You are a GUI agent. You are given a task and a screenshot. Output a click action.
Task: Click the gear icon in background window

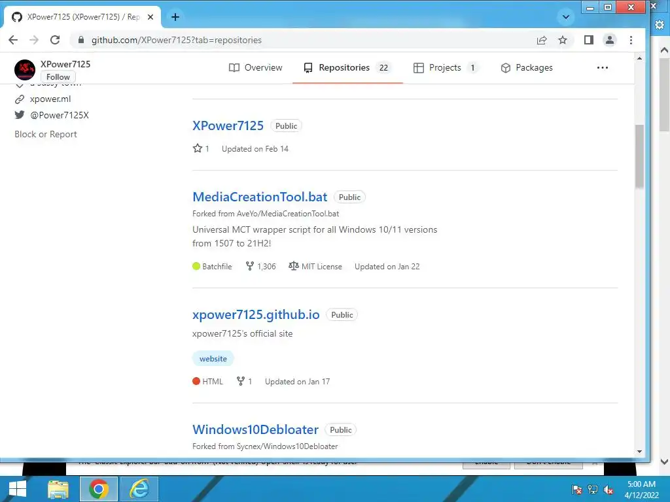[660, 25]
